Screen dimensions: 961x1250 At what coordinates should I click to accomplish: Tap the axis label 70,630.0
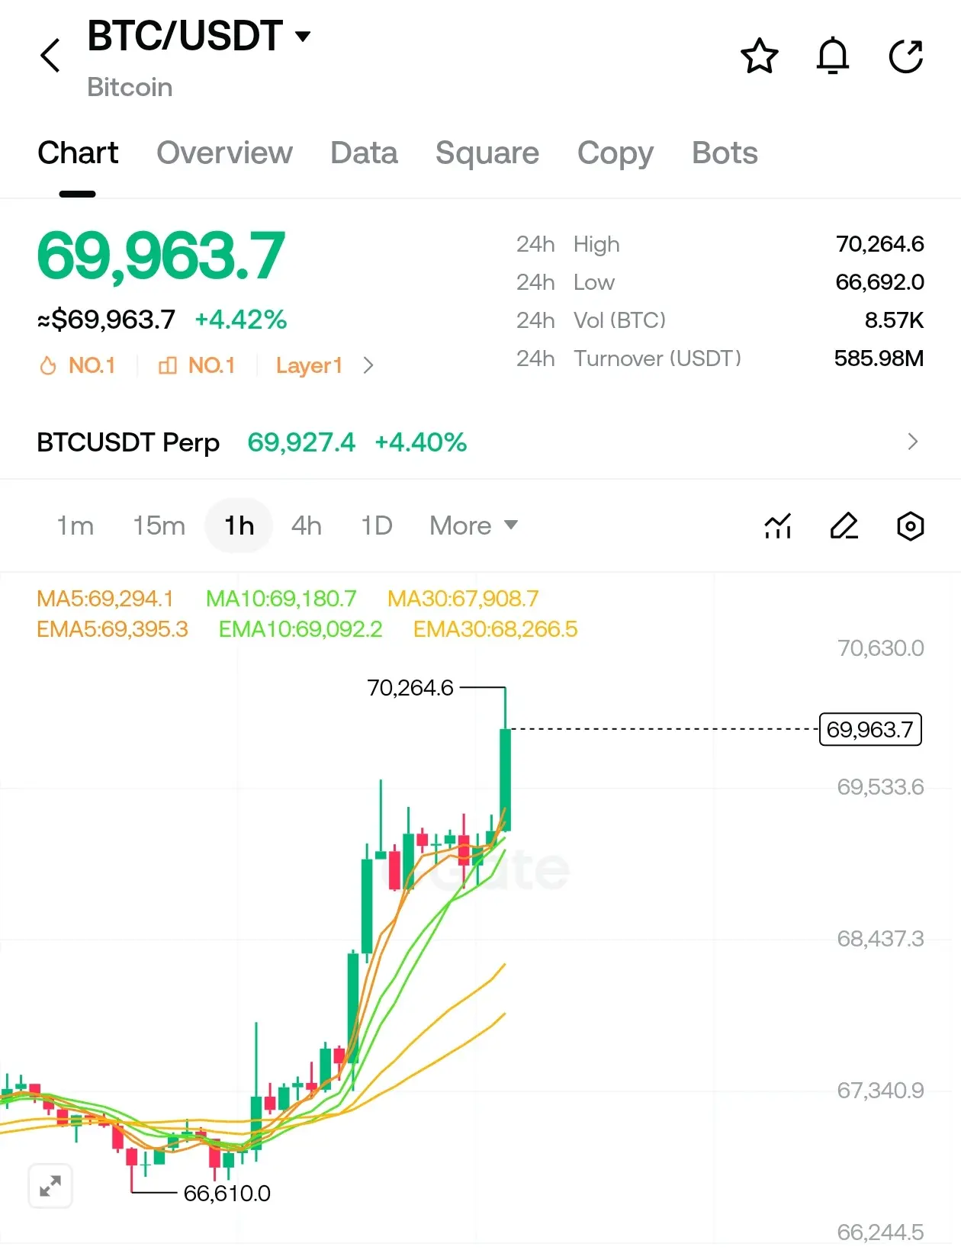(x=880, y=648)
